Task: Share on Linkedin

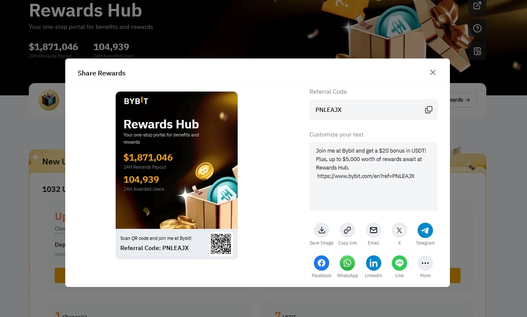Action: (373, 263)
